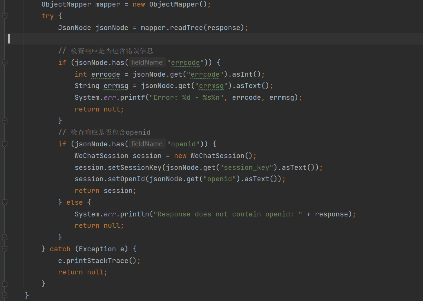Collapse the else block fold marker
Viewport: 423px width, 301px height.
pos(4,202)
